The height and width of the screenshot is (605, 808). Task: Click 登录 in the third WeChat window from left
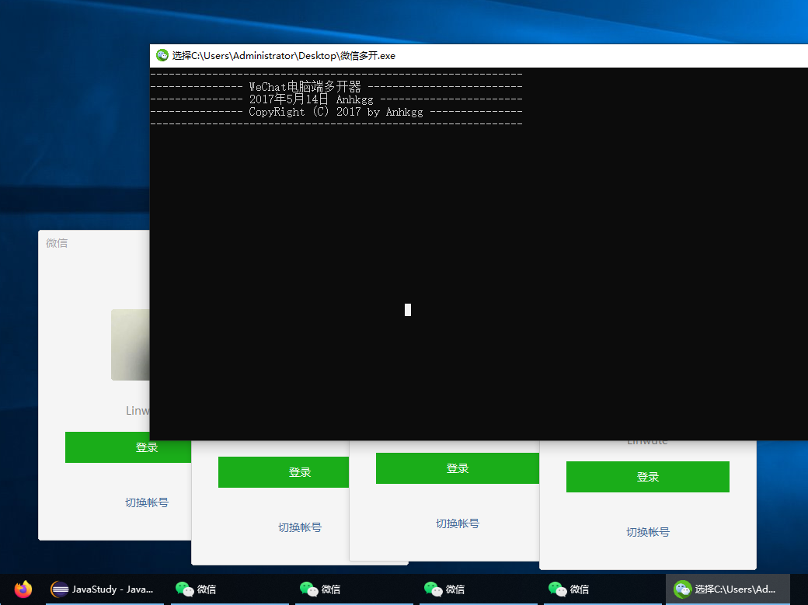tap(458, 468)
